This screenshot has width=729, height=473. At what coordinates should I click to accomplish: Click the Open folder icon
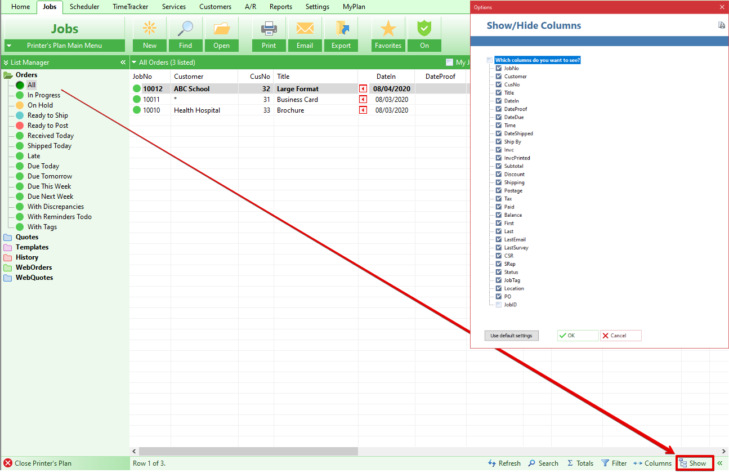click(221, 28)
